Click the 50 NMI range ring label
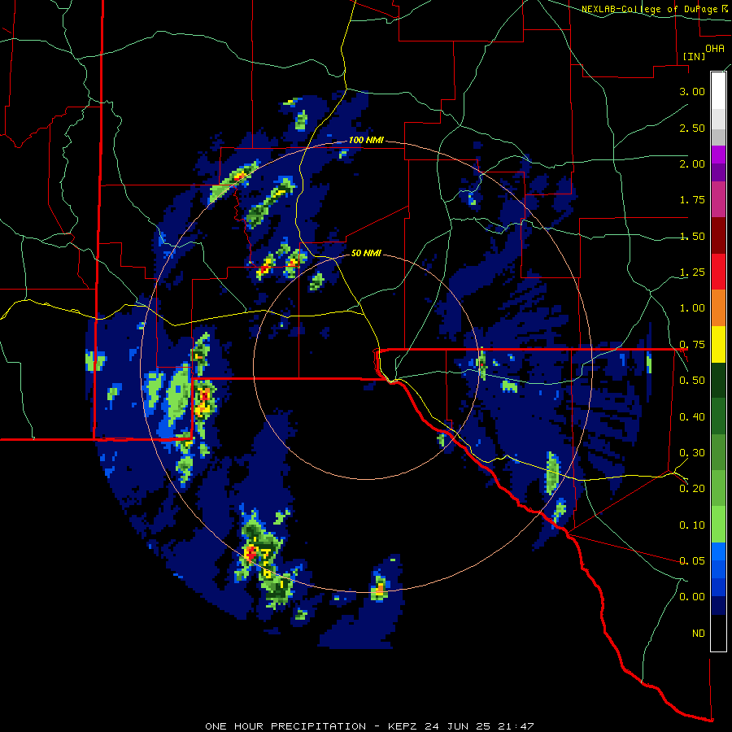The width and height of the screenshot is (732, 732). [x=366, y=254]
